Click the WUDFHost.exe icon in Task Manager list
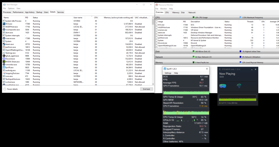This screenshot has height=147, width=279. pos(4,27)
